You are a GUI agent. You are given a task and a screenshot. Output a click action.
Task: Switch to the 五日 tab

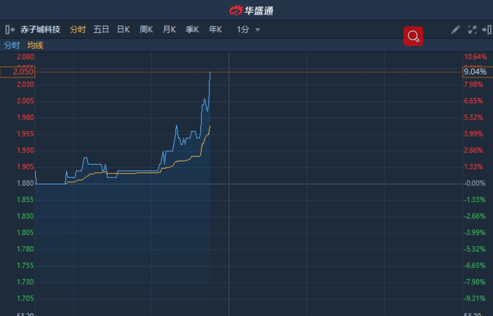pyautogui.click(x=101, y=29)
